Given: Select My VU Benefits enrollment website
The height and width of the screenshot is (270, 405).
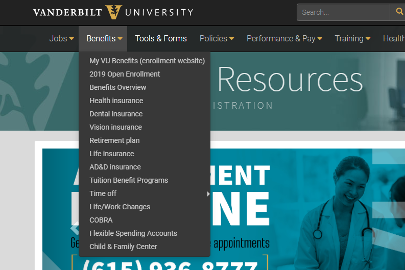Looking at the screenshot, I should coord(147,61).
